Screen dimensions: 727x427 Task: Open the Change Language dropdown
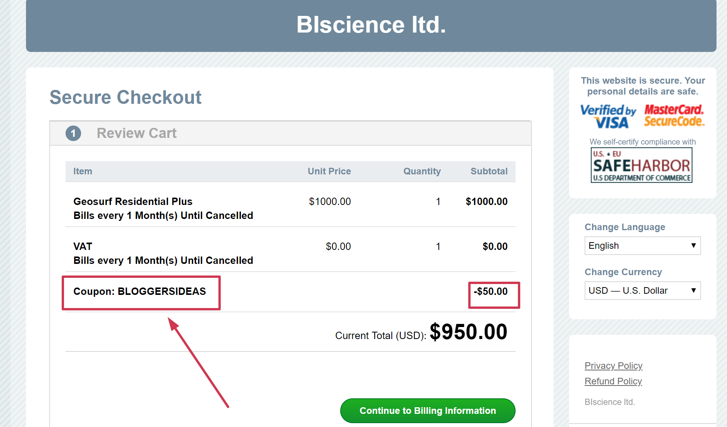click(642, 246)
